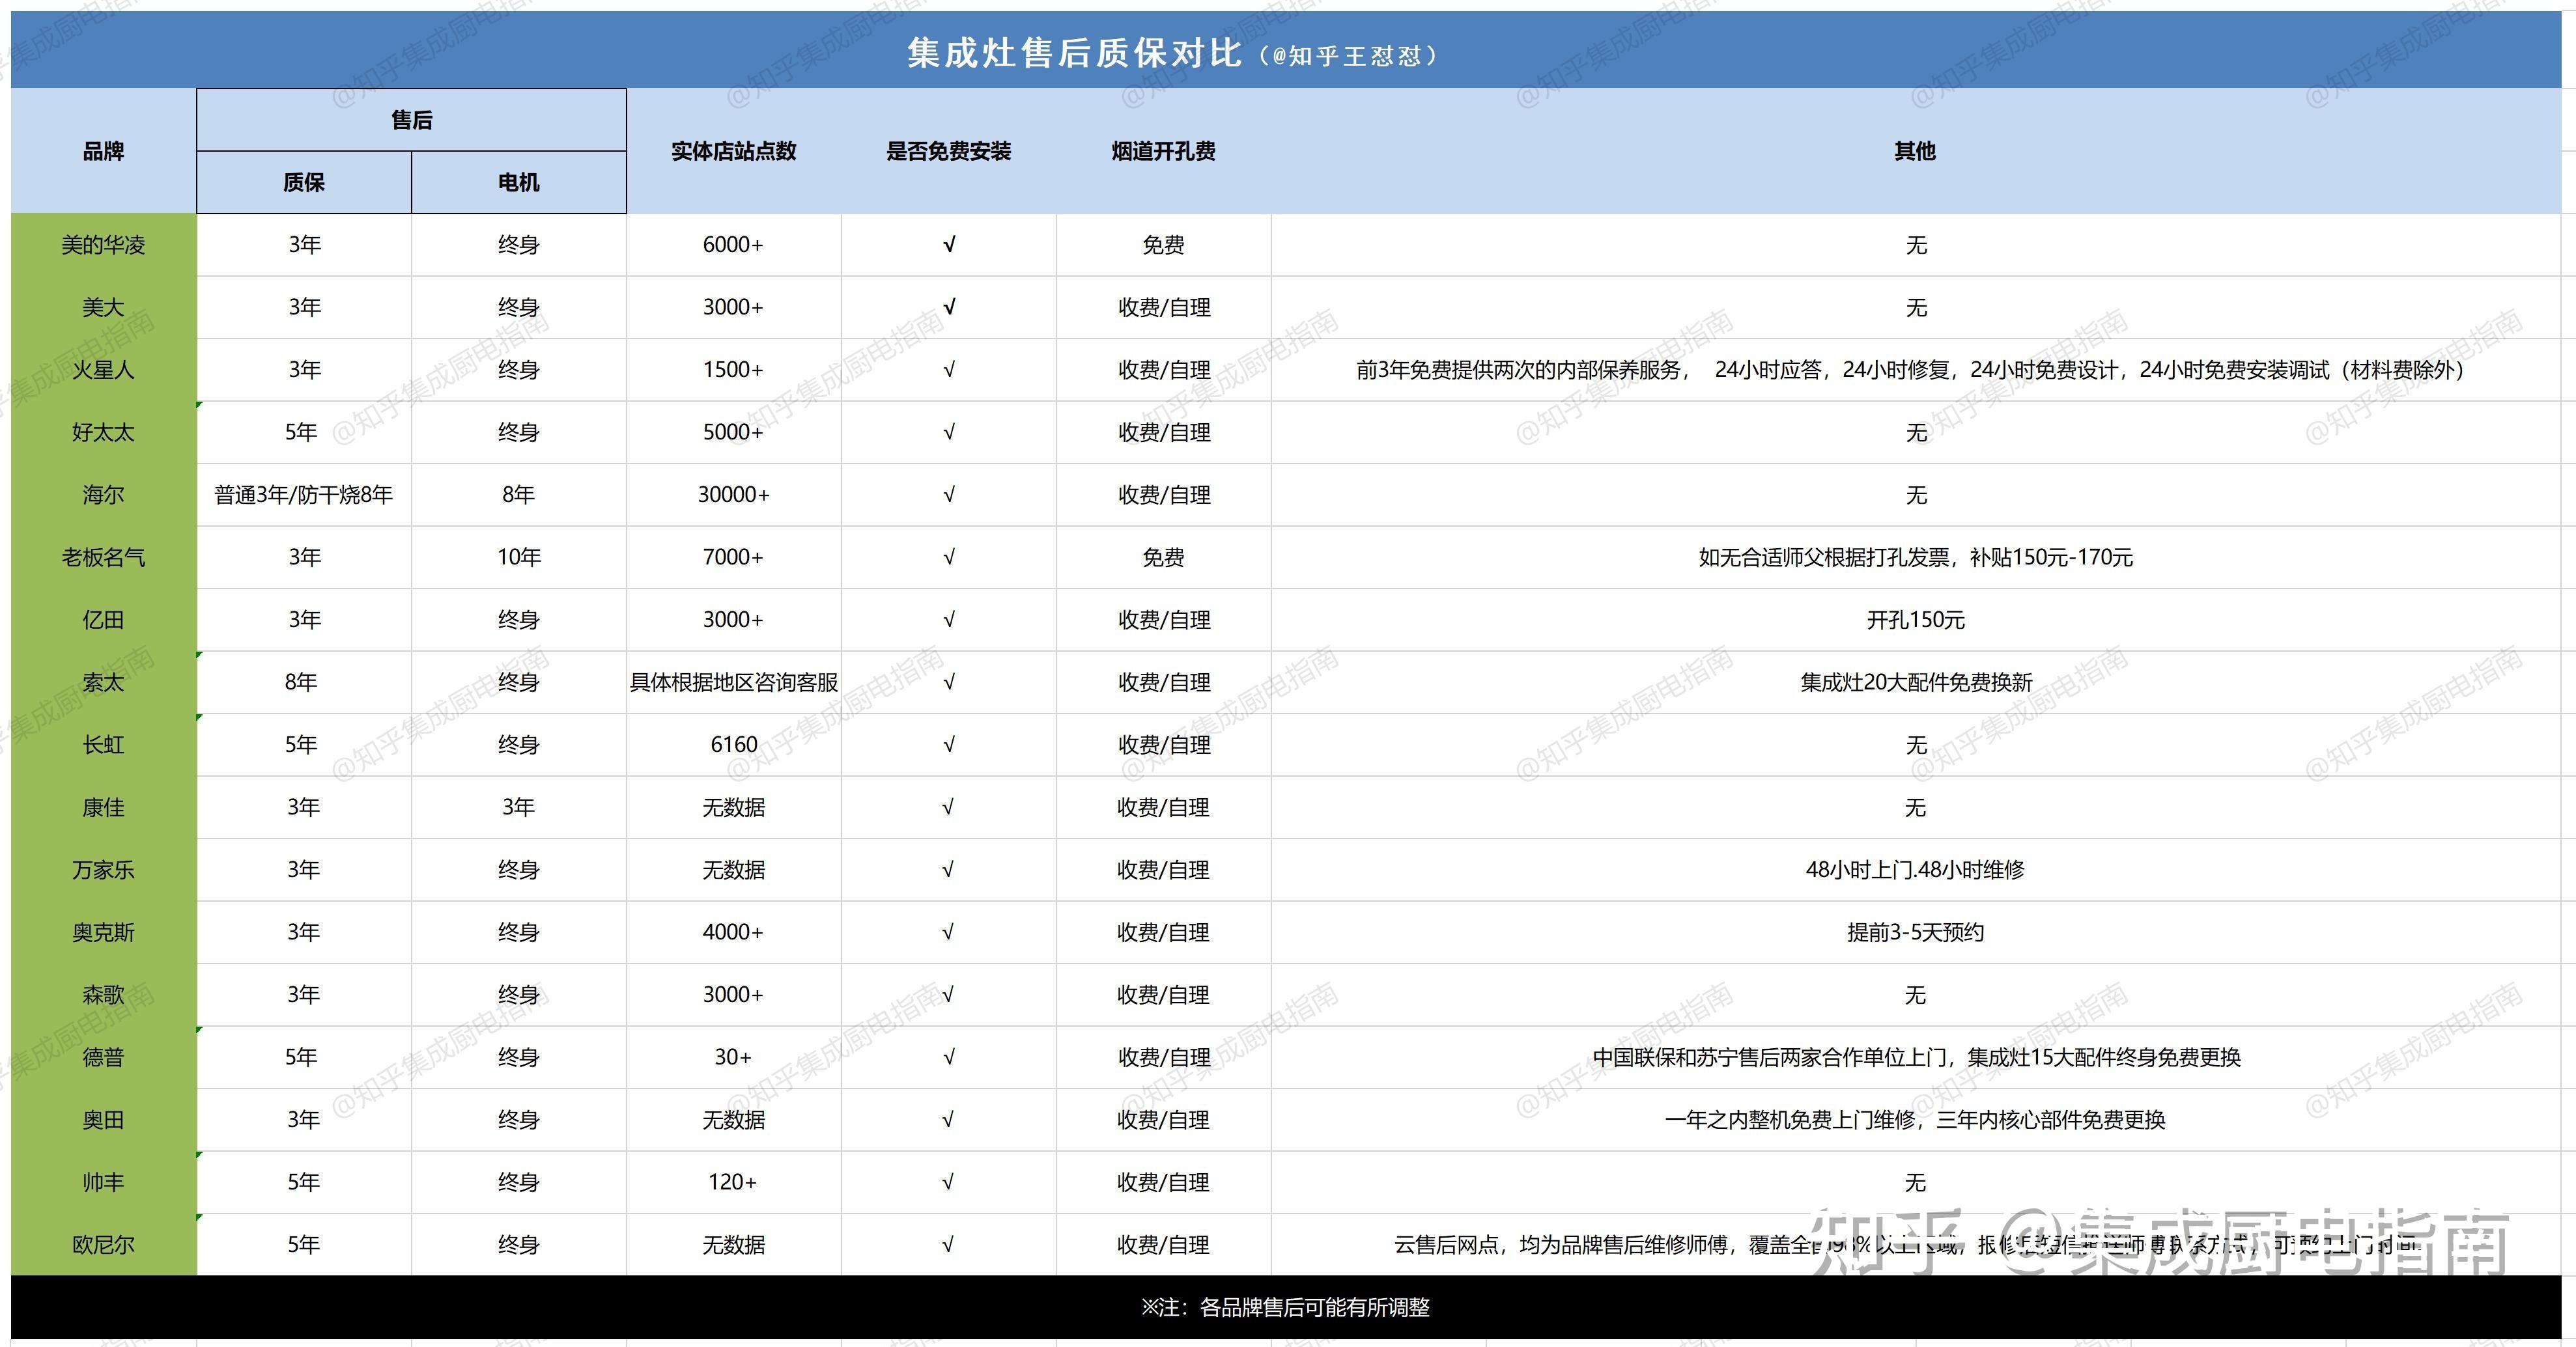Image resolution: width=2576 pixels, height=1347 pixels.
Task: Click the '30+' store count cell
Action: tap(734, 1057)
